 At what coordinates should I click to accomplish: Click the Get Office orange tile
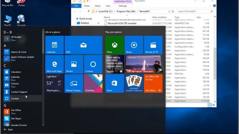coord(153,83)
